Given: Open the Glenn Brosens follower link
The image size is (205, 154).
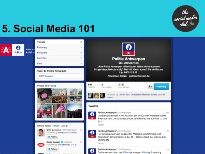Looking at the screenshot, I should pos(64,145).
